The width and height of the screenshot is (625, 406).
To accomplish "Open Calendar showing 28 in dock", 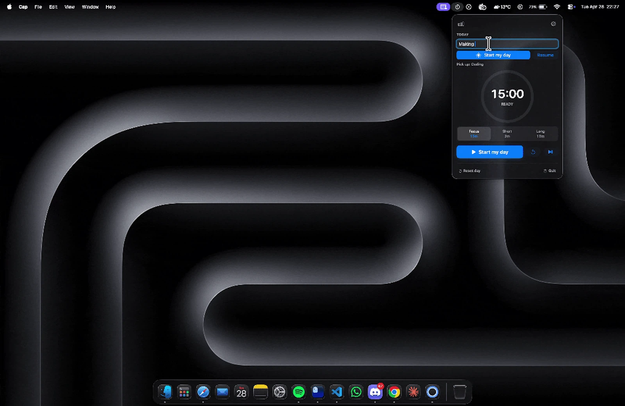I will (x=241, y=392).
